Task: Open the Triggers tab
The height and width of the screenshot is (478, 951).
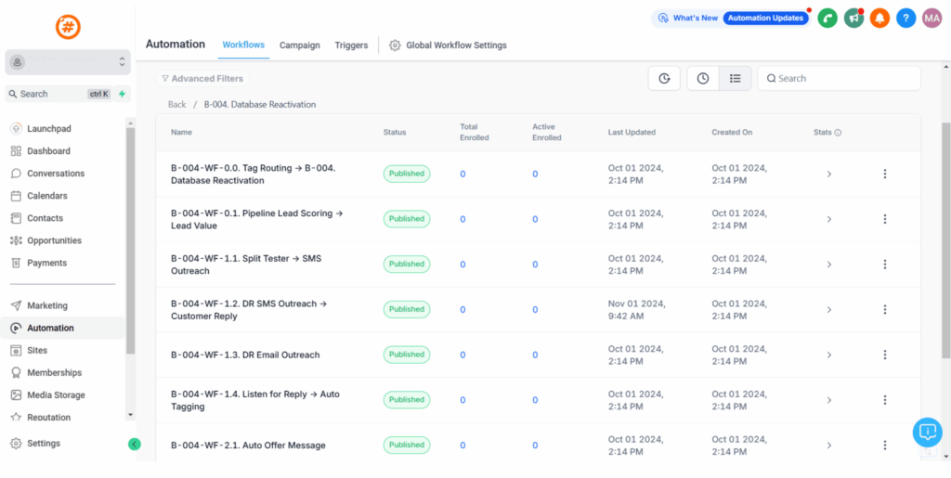Action: [351, 45]
